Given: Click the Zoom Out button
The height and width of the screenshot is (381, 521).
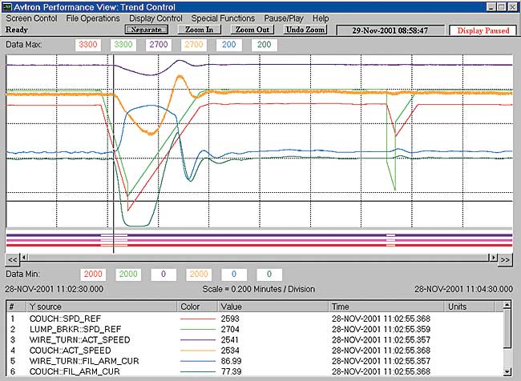Looking at the screenshot, I should 252,30.
